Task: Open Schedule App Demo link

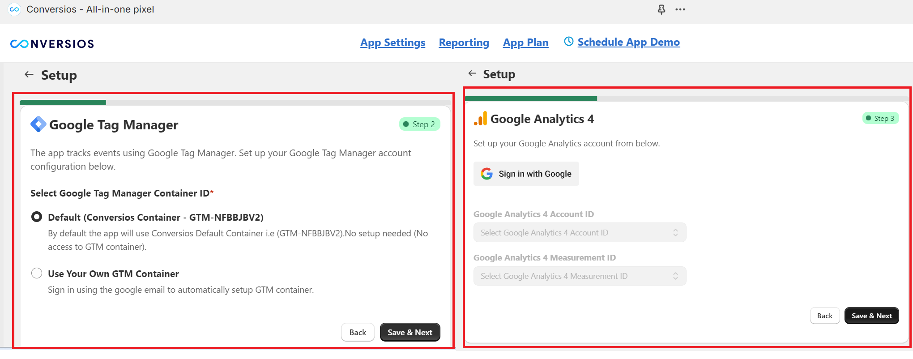Action: tap(628, 42)
